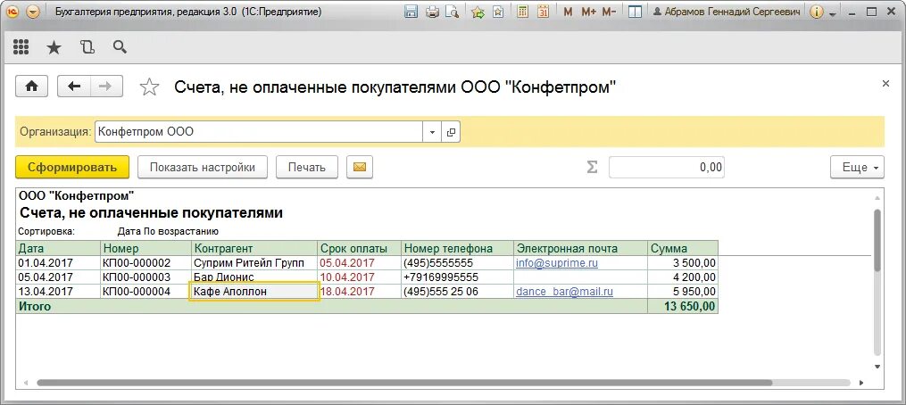Open the main menu dropdown arrow
The image size is (906, 405).
click(33, 12)
